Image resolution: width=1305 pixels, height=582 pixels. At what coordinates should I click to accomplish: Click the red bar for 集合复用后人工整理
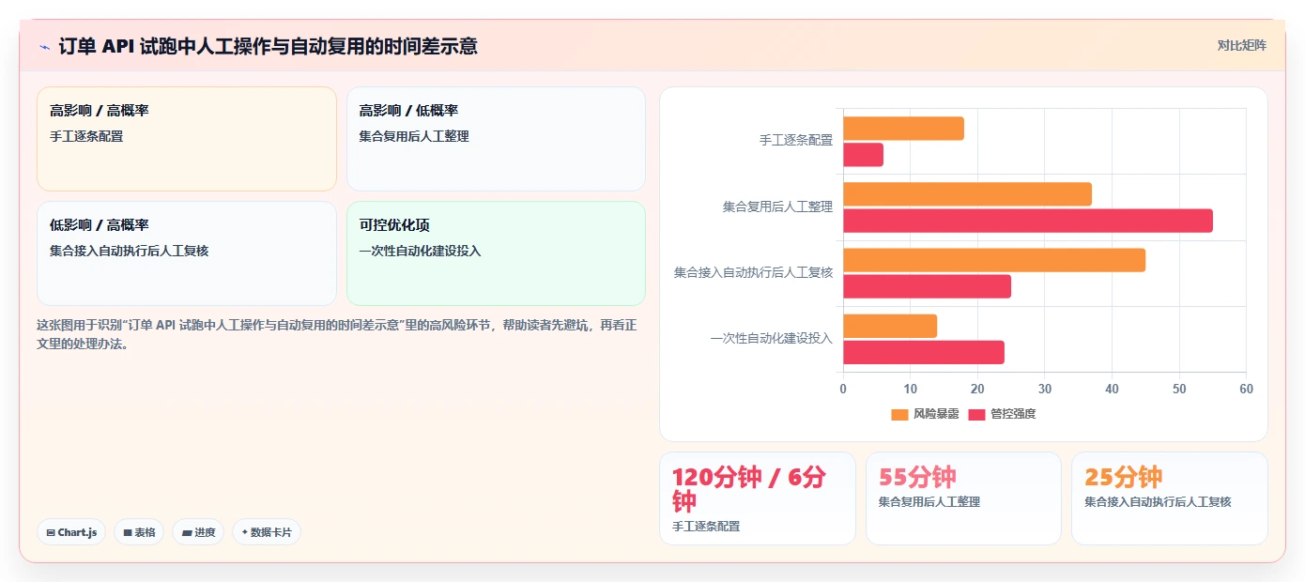click(1028, 221)
